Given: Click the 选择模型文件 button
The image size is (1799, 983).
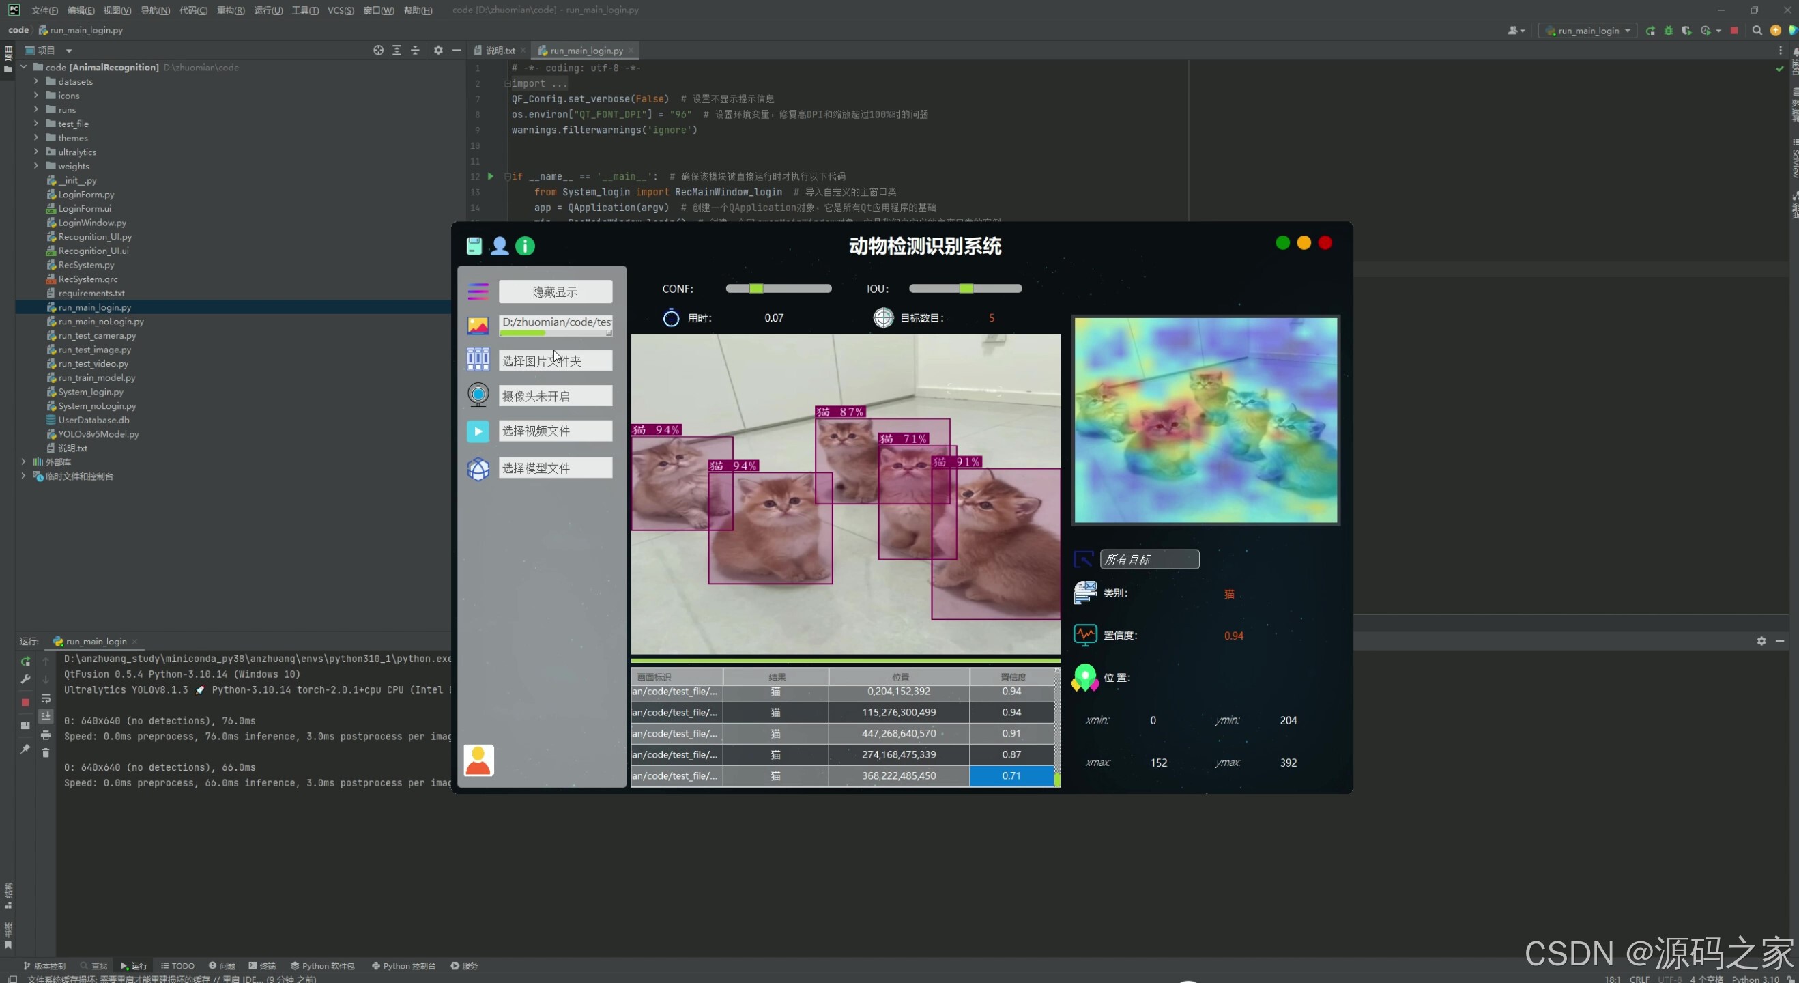Looking at the screenshot, I should click(x=556, y=468).
